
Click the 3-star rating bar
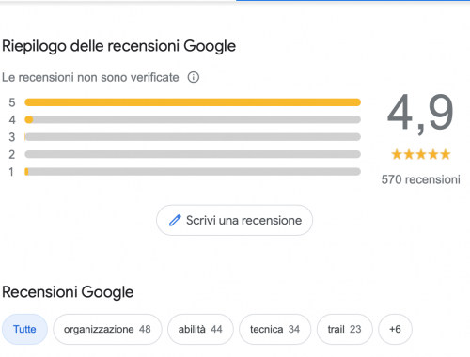pyautogui.click(x=193, y=137)
